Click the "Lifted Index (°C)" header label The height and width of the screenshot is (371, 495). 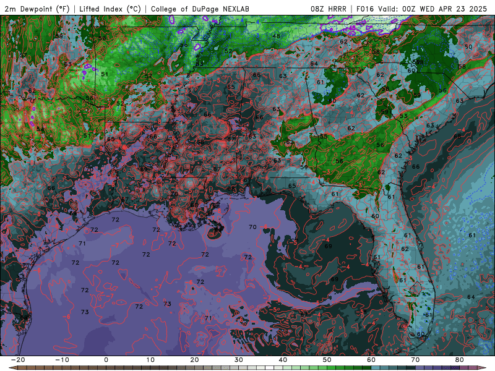point(110,9)
